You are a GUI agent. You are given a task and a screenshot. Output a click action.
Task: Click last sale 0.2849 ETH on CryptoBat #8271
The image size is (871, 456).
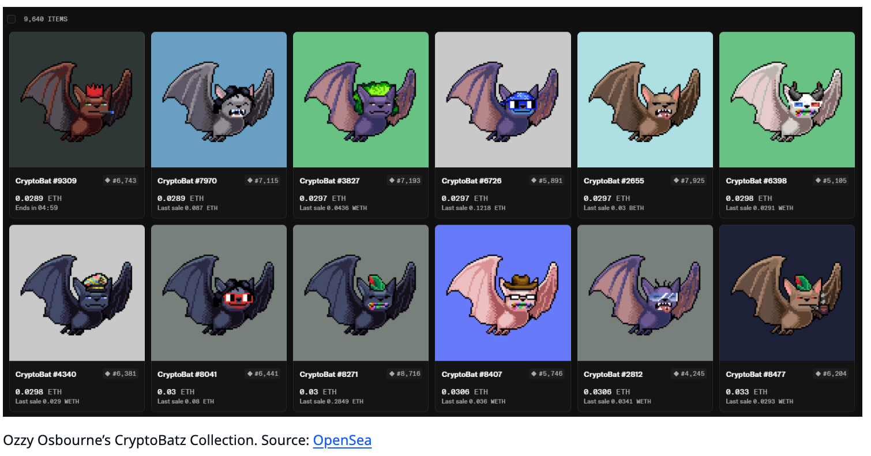point(332,401)
